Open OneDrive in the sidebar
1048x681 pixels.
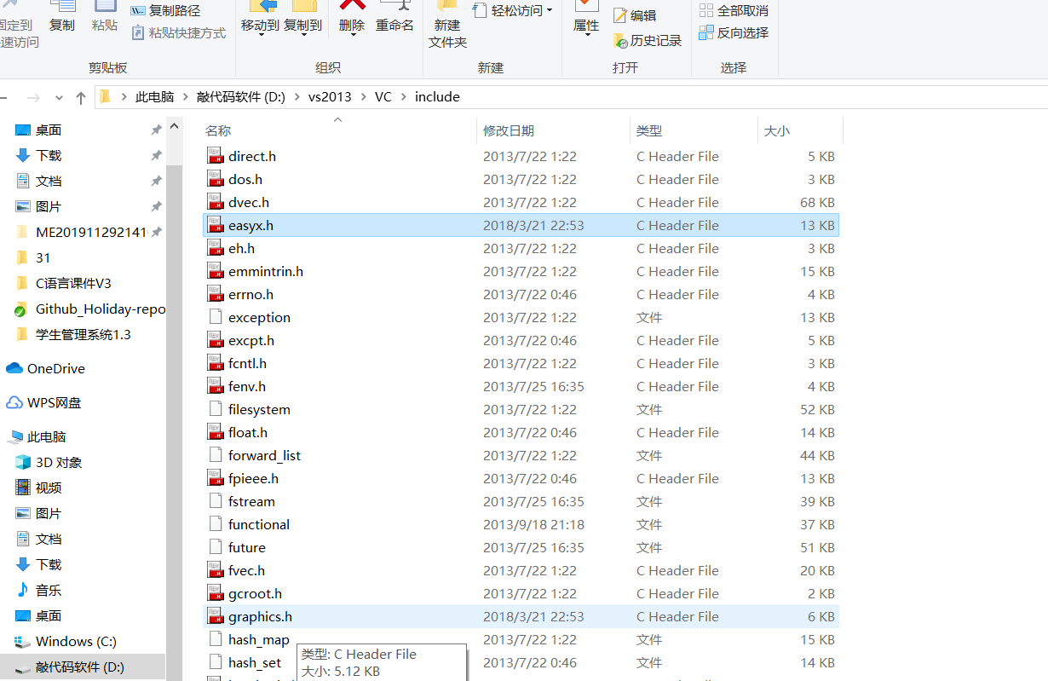pyautogui.click(x=46, y=368)
